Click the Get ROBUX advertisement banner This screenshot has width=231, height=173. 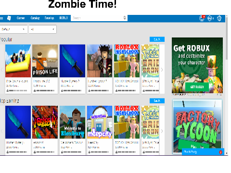tap(197, 65)
